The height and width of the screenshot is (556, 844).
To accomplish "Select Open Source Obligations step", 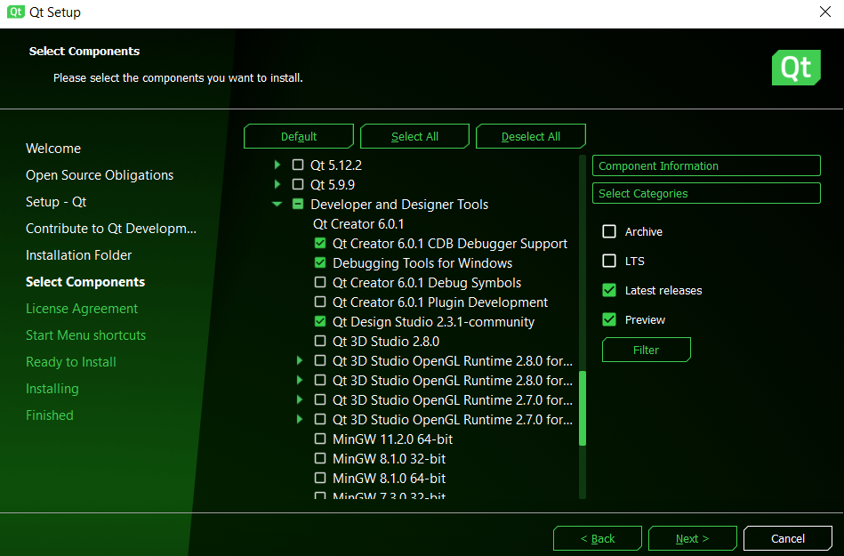I will [x=100, y=175].
